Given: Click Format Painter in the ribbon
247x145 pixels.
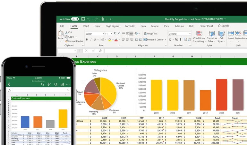Looking at the screenshot, I should point(74,41).
